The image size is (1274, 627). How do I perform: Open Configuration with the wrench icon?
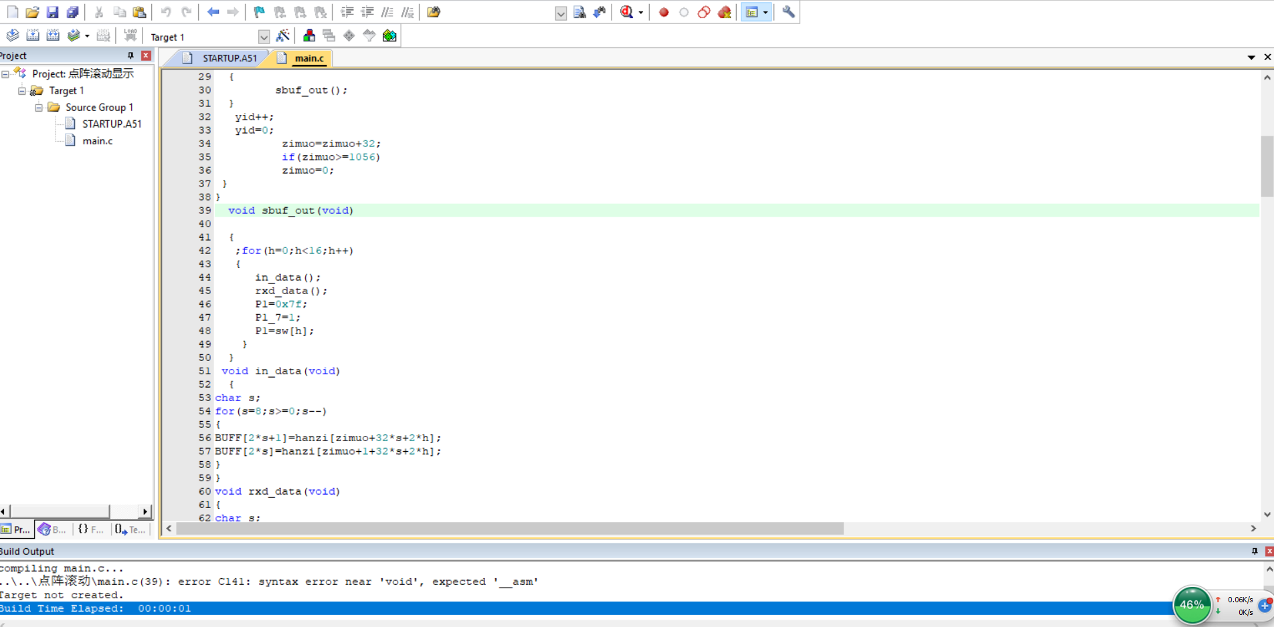click(x=788, y=12)
